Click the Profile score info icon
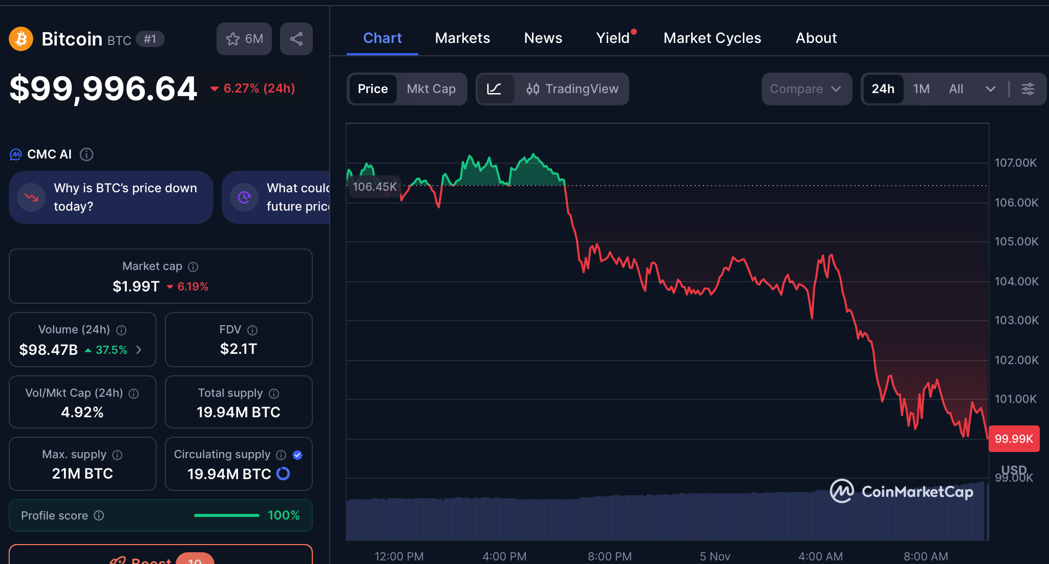The image size is (1049, 564). click(x=99, y=515)
